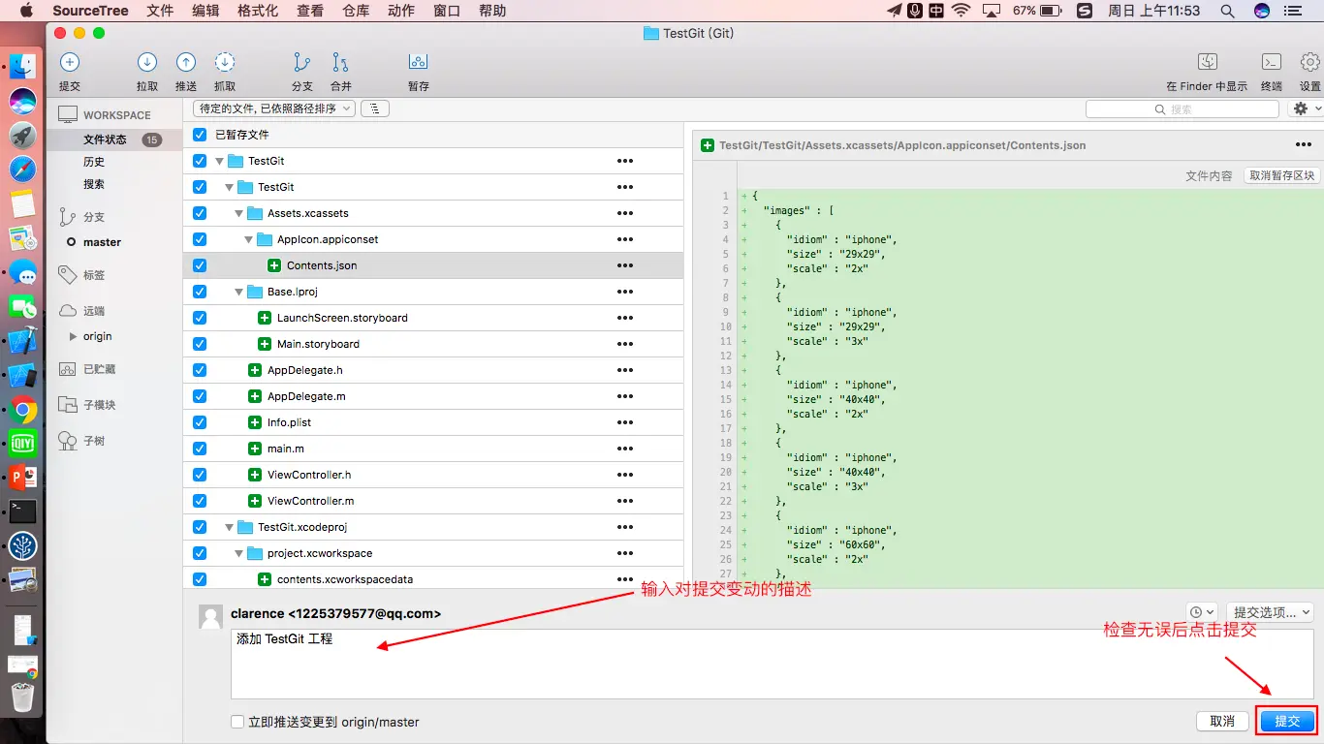Image resolution: width=1324 pixels, height=744 pixels.
Task: Open the pending files sort dropdown
Action: point(274,108)
